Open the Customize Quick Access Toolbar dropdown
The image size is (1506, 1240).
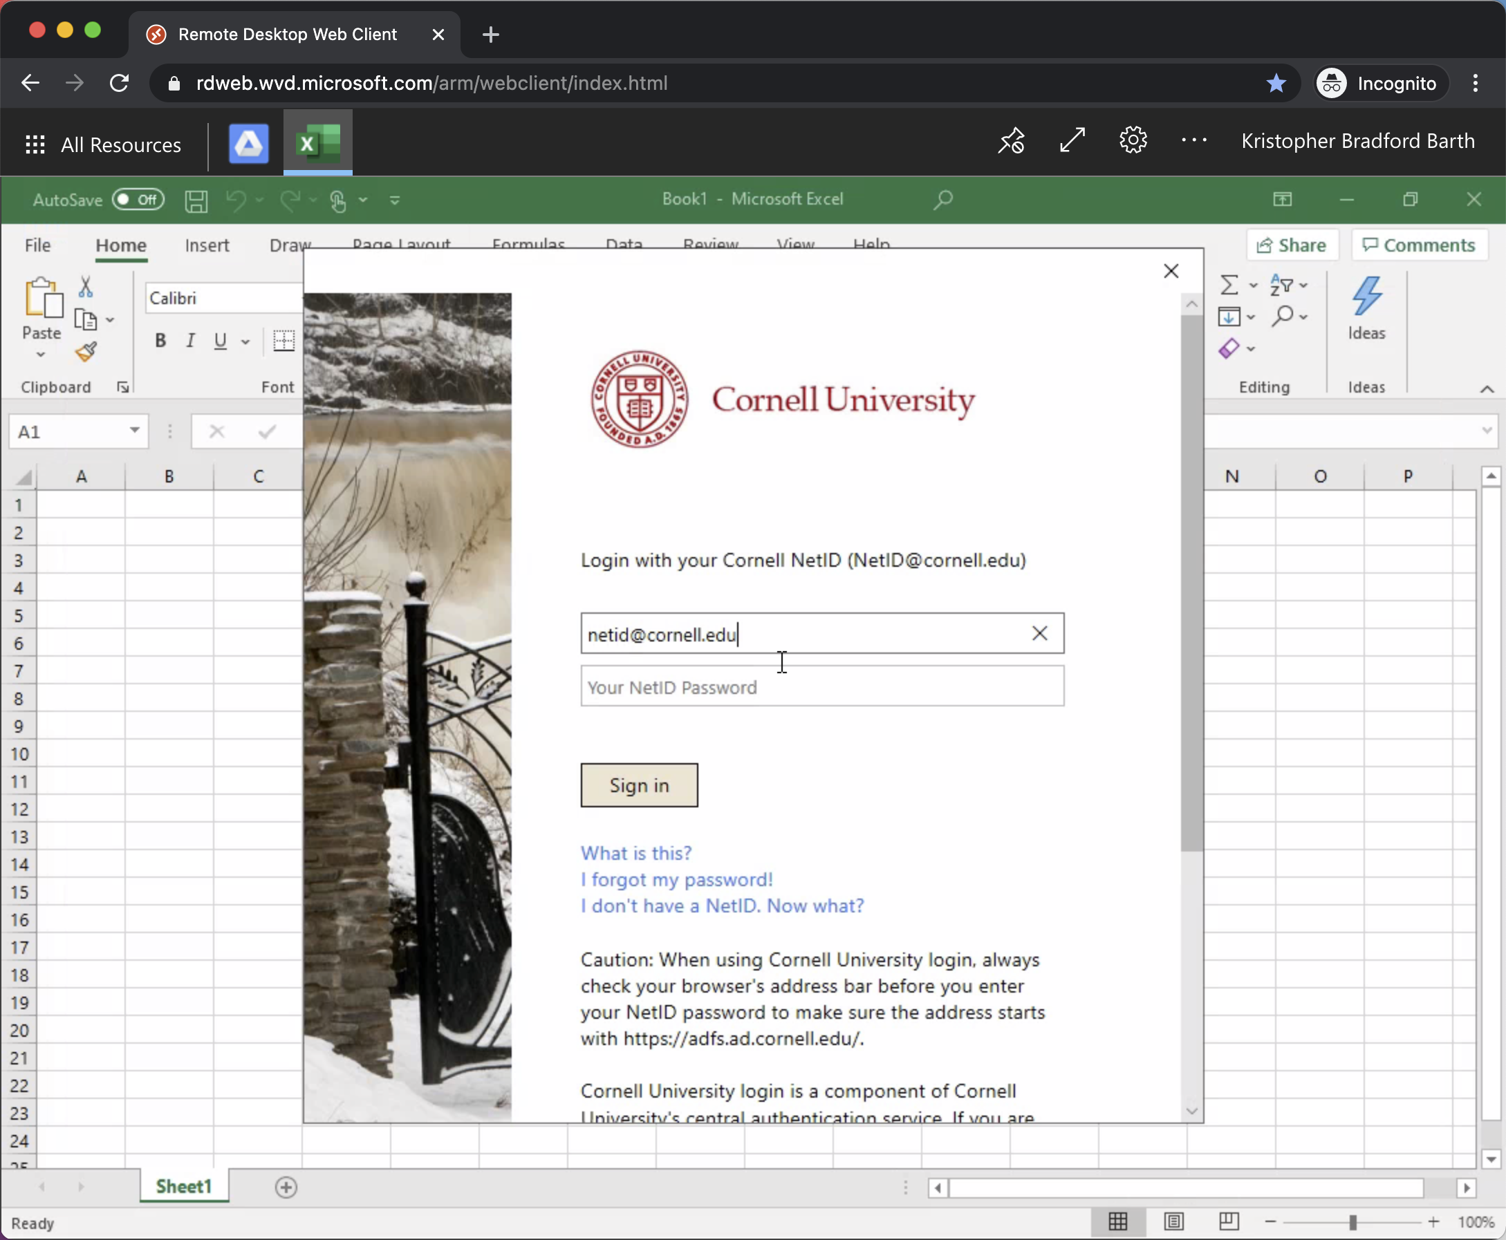(x=395, y=200)
